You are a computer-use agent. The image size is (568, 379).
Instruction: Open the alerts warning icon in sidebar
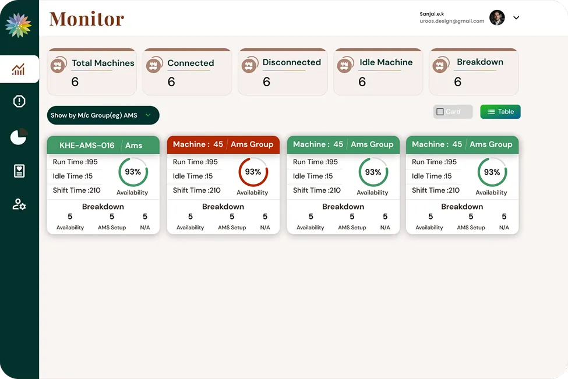click(19, 101)
